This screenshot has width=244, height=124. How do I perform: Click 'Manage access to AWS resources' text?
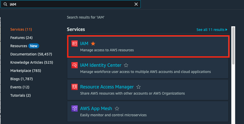pos(107,50)
